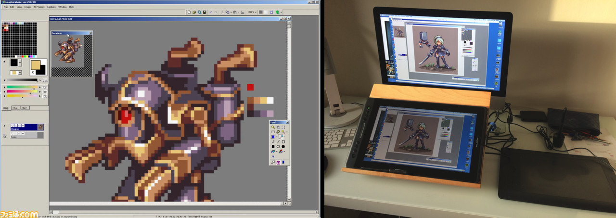Open the Help menu
This screenshot has height=218, width=616.
point(71,7)
